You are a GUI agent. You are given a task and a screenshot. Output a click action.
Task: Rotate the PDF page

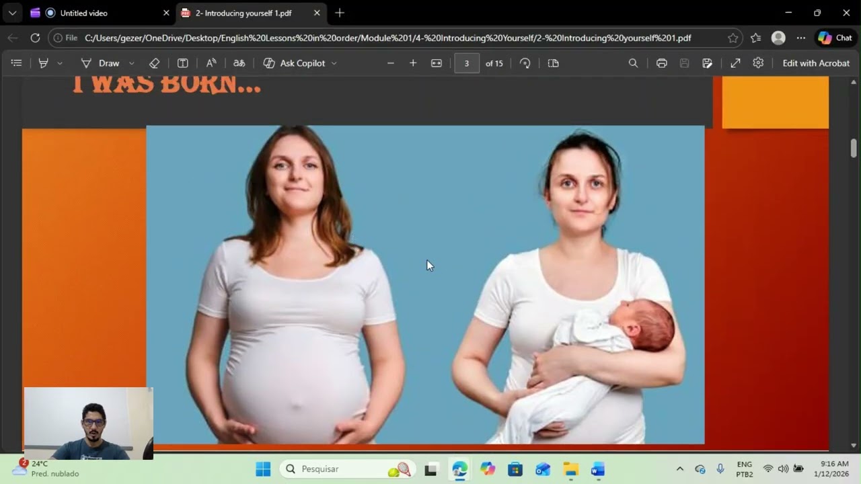[525, 63]
